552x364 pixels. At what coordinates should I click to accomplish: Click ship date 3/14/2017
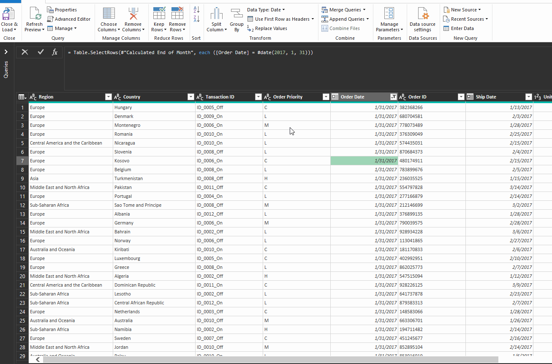tap(499, 187)
